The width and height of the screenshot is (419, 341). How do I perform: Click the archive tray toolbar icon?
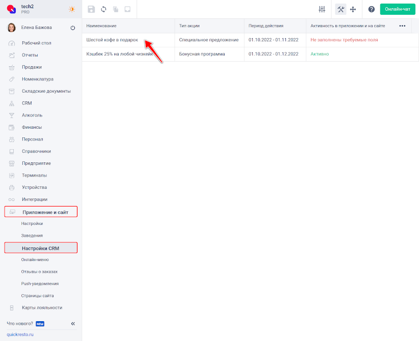128,9
